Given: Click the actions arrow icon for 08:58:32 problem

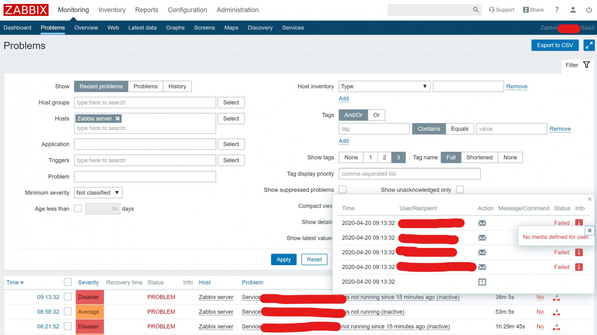Looking at the screenshot, I should 556,312.
